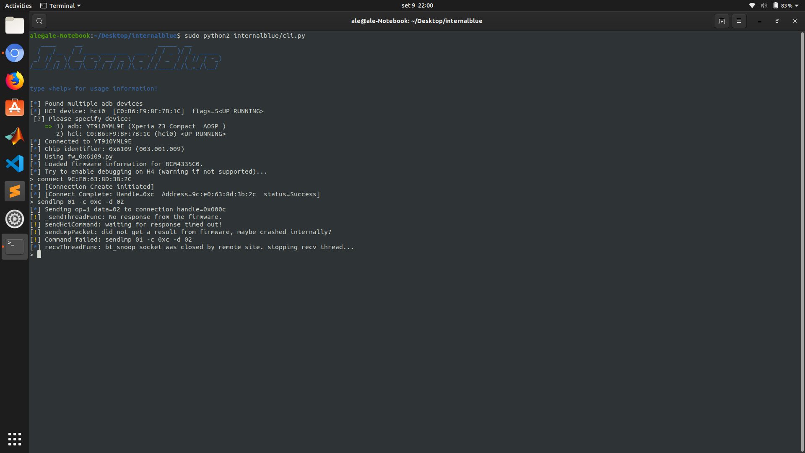The image size is (805, 453).
Task: Select the running Terminal icon in the dock
Action: point(15,247)
